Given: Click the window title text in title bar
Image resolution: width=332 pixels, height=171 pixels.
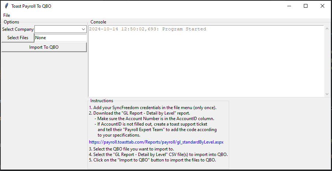Looking at the screenshot, I should 31,6.
